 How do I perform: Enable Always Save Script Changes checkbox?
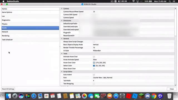94,42
